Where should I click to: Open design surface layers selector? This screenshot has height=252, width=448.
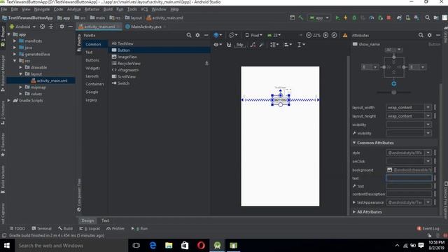(218, 35)
